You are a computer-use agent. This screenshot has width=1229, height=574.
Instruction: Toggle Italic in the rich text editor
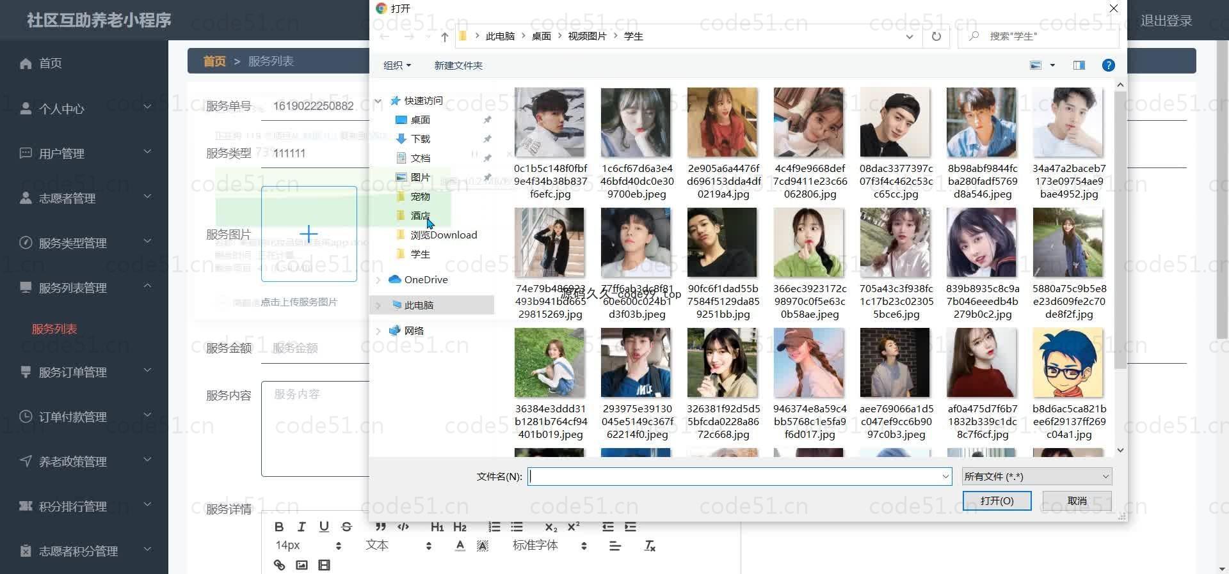301,527
